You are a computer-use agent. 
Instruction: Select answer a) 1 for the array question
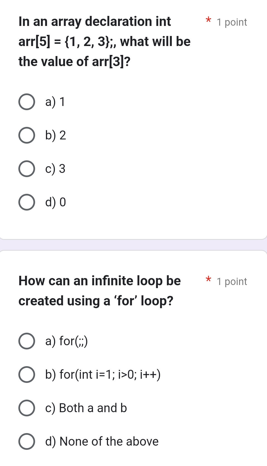pyautogui.click(x=26, y=102)
